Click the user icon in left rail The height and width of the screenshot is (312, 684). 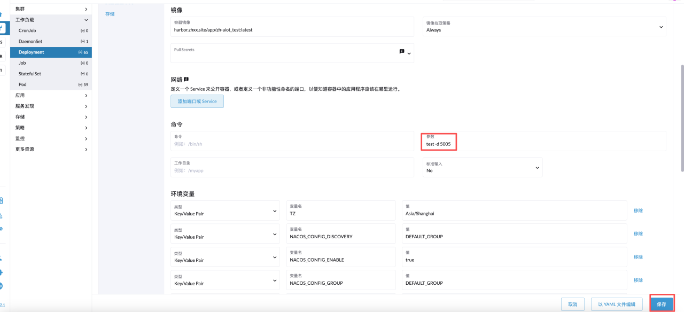[x=1, y=257]
